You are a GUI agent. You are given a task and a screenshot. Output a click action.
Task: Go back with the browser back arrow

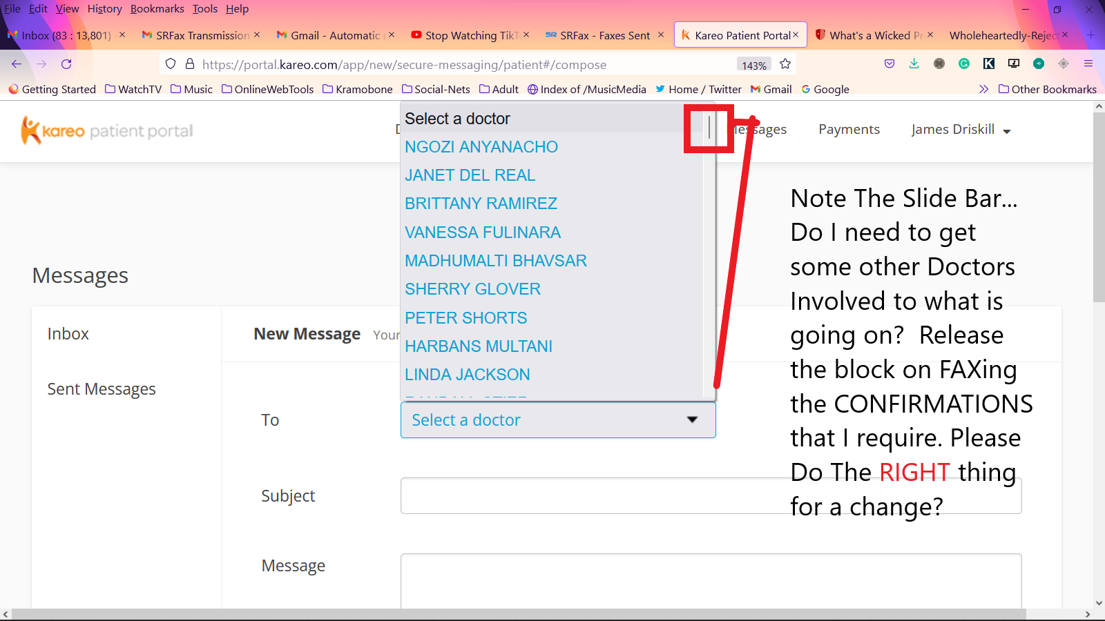pos(17,64)
